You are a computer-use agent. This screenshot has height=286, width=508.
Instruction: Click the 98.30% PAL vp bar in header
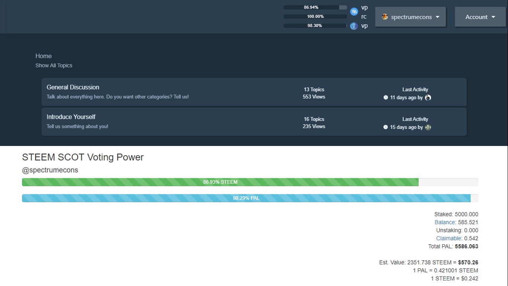point(315,26)
